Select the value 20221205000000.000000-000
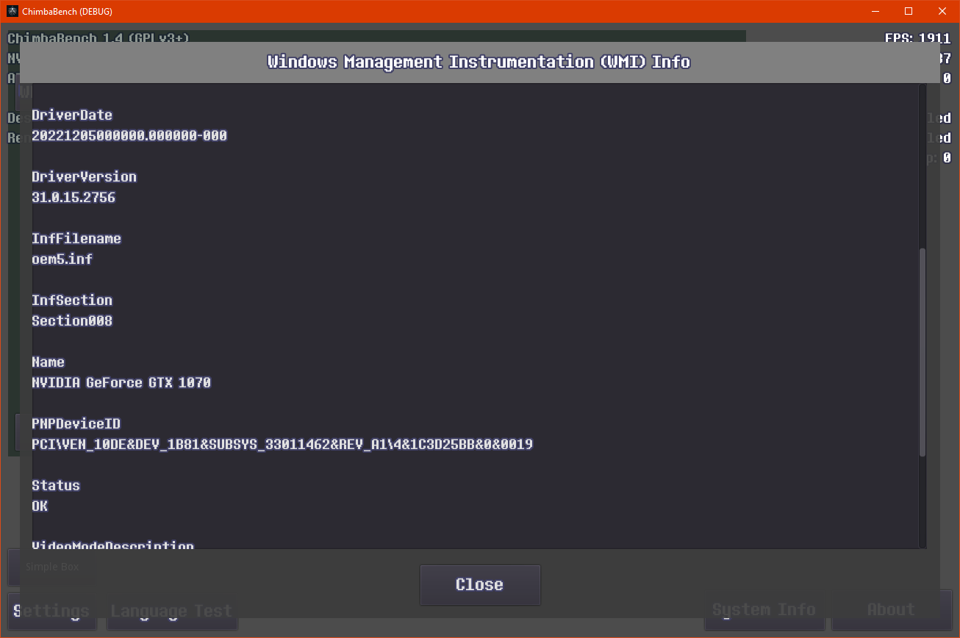Screen dimensions: 960x638 point(129,136)
